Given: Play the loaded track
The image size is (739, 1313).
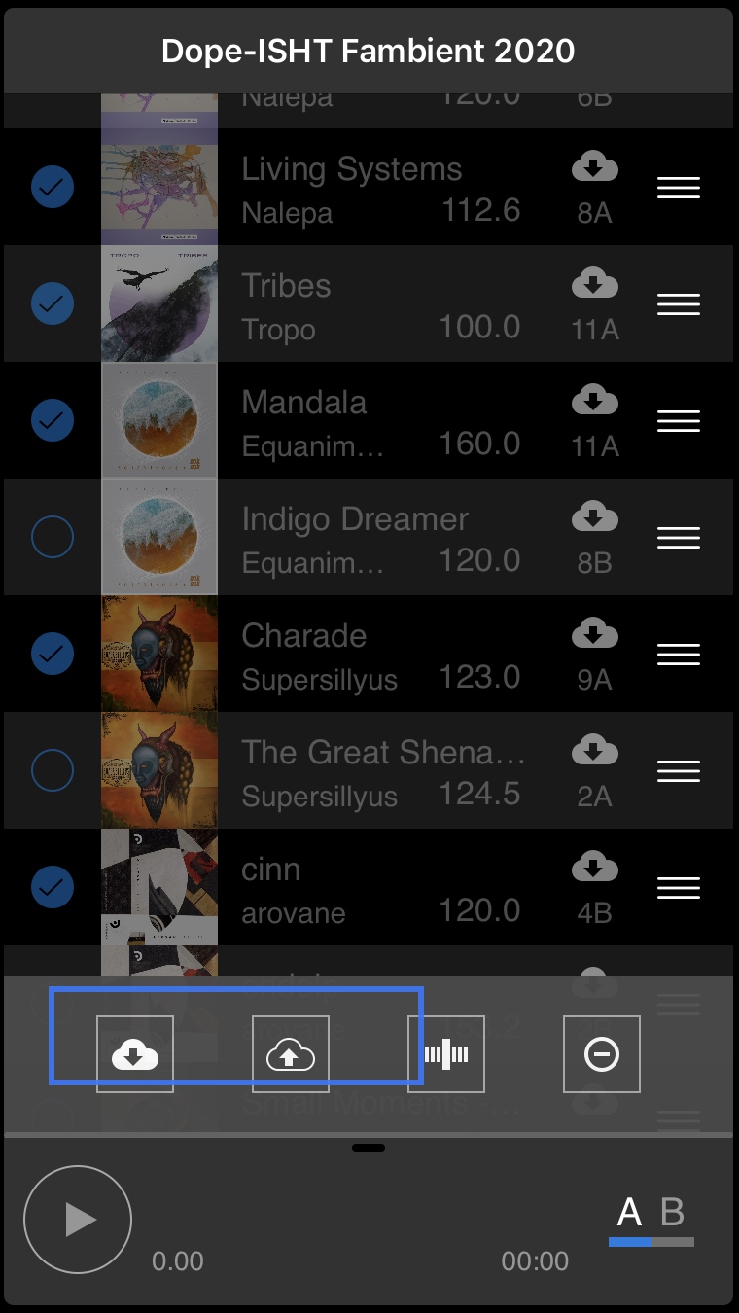Looking at the screenshot, I should tap(78, 1220).
